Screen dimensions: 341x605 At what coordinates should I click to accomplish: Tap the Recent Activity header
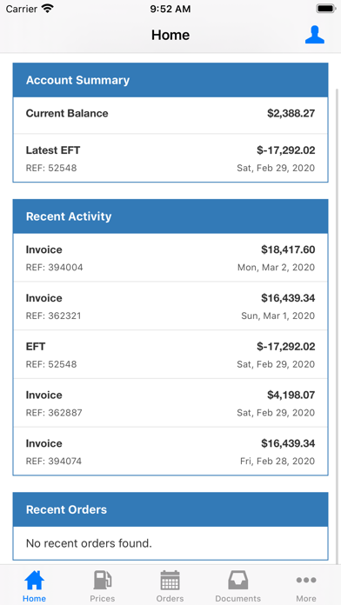pyautogui.click(x=170, y=216)
